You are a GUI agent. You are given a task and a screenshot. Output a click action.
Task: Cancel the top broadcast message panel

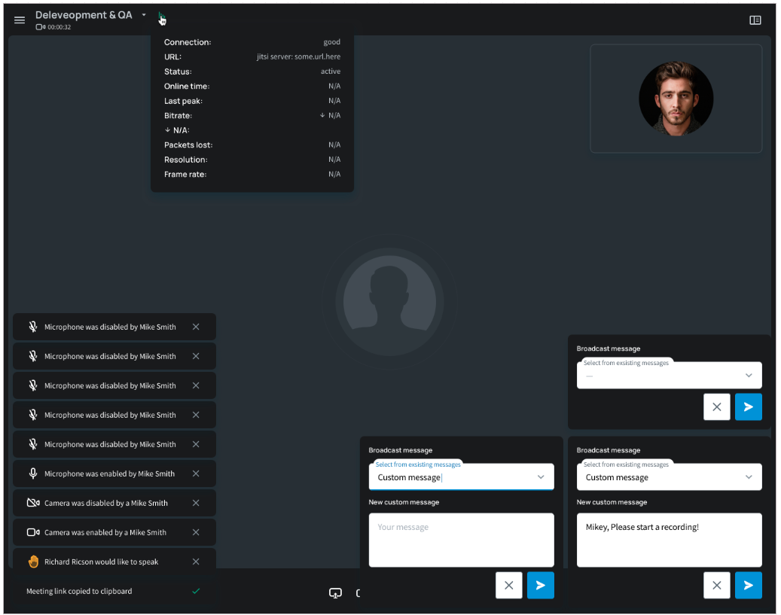point(716,406)
